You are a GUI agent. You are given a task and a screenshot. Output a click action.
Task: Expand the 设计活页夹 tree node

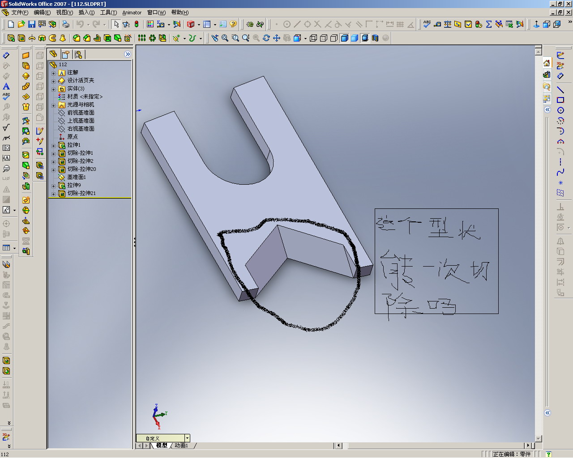tap(54, 81)
